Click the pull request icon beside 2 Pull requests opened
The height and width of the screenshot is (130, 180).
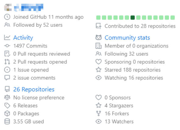click(x=7, y=62)
